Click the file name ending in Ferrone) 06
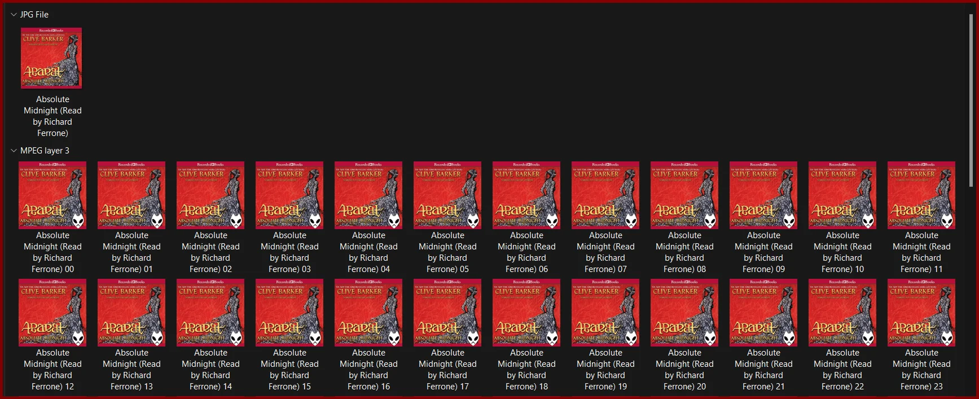This screenshot has height=399, width=979. pos(526,252)
